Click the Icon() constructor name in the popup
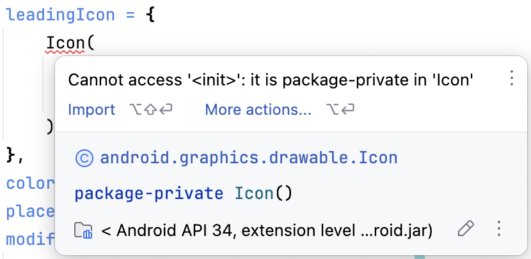The image size is (531, 259). [254, 193]
